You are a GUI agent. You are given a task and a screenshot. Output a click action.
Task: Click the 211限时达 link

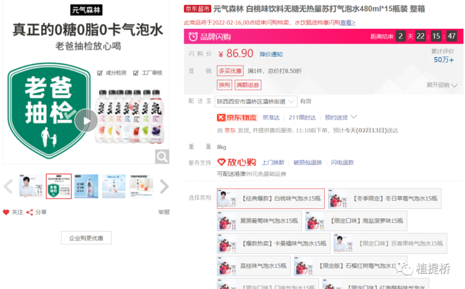302,117
